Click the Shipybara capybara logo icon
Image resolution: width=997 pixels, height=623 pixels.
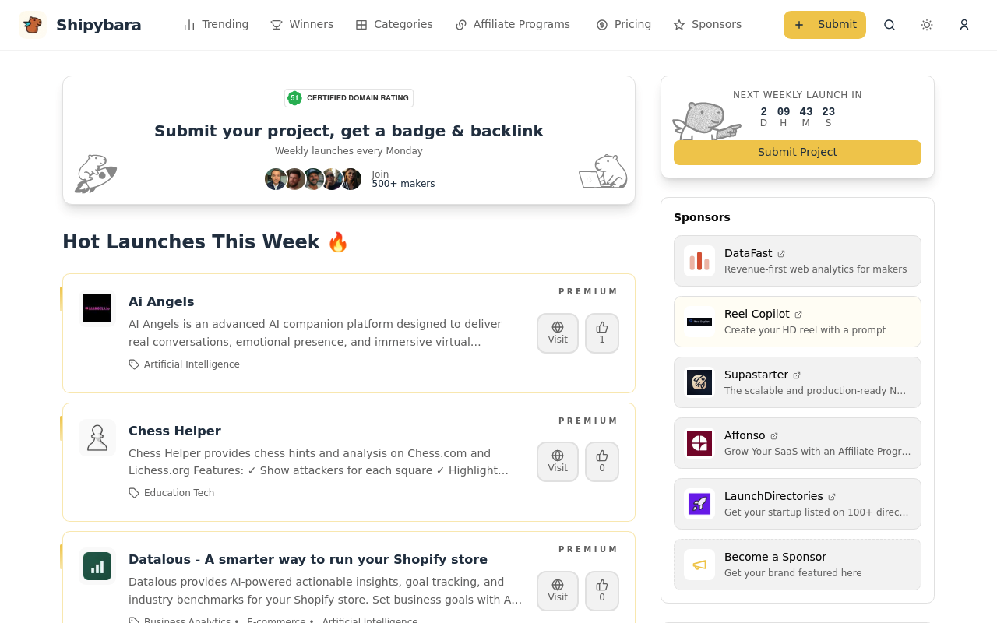click(x=33, y=25)
